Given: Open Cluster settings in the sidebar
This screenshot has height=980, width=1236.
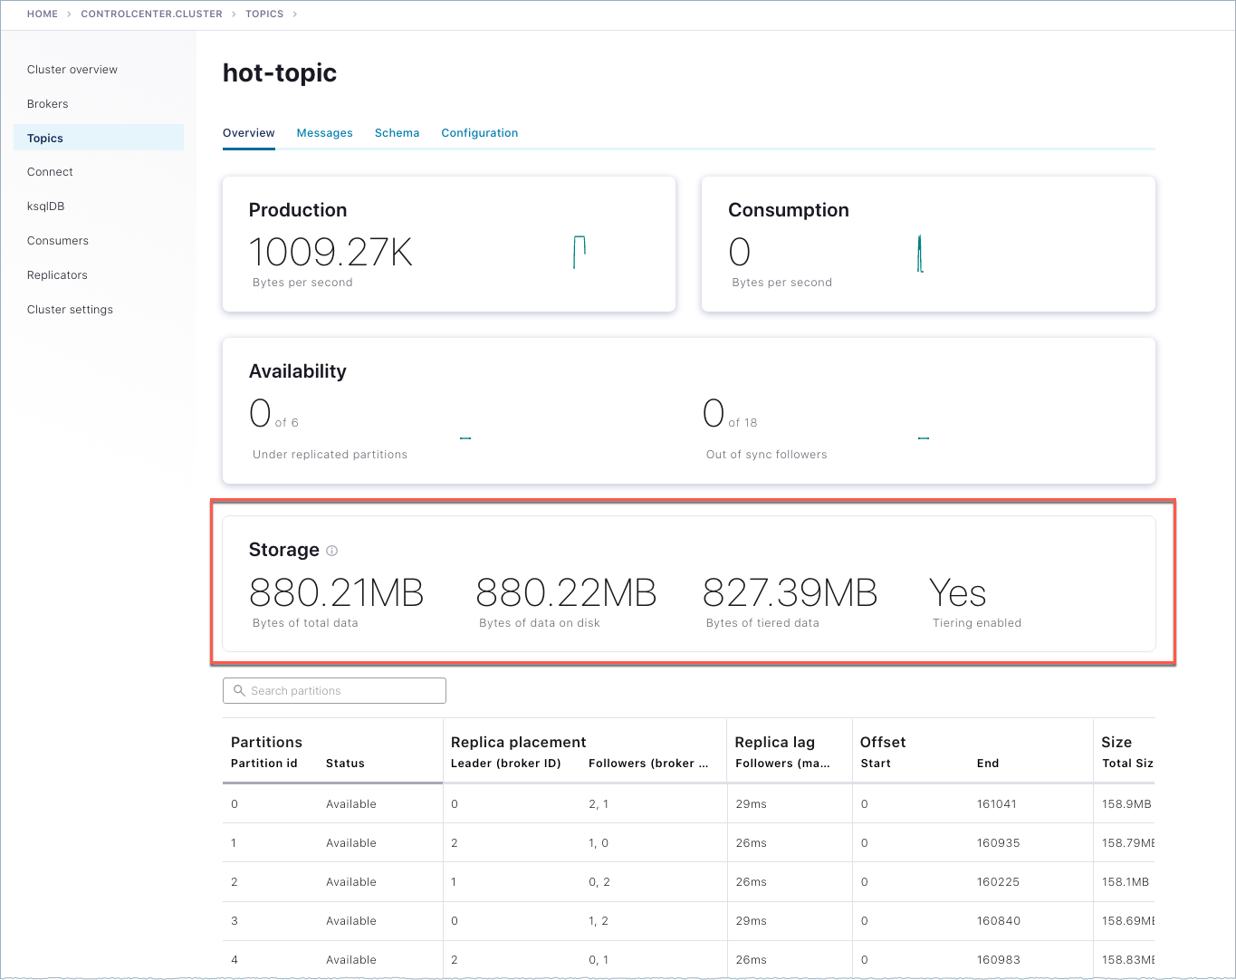Looking at the screenshot, I should click(70, 310).
